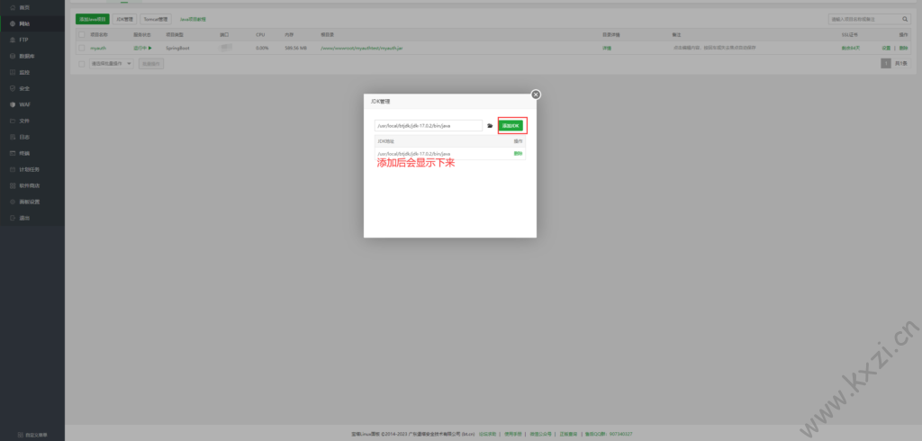Open 监控 in the sidebar
The image size is (922, 441).
(x=24, y=72)
